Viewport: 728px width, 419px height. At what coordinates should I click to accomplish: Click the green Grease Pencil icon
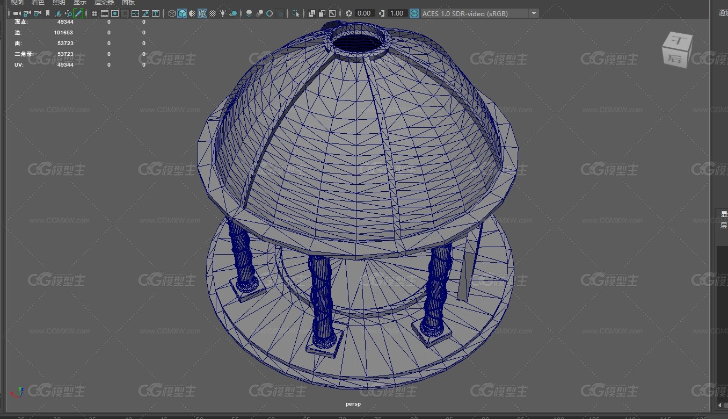(x=78, y=13)
